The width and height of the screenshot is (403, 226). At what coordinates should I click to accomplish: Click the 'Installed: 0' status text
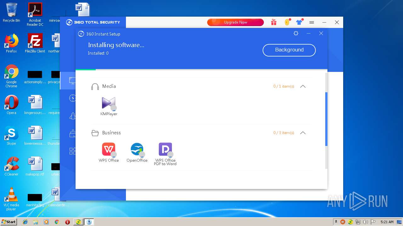(98, 53)
